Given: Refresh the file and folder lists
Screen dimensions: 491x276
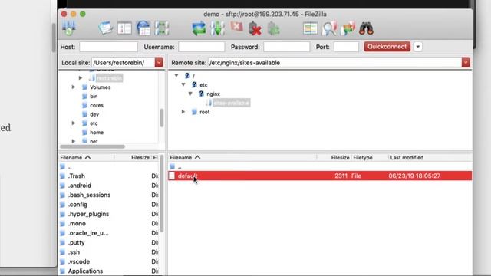Looking at the screenshot, I should point(199,28).
